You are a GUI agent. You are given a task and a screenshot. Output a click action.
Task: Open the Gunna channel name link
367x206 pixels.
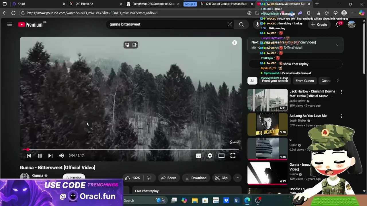pyautogui.click(x=38, y=176)
